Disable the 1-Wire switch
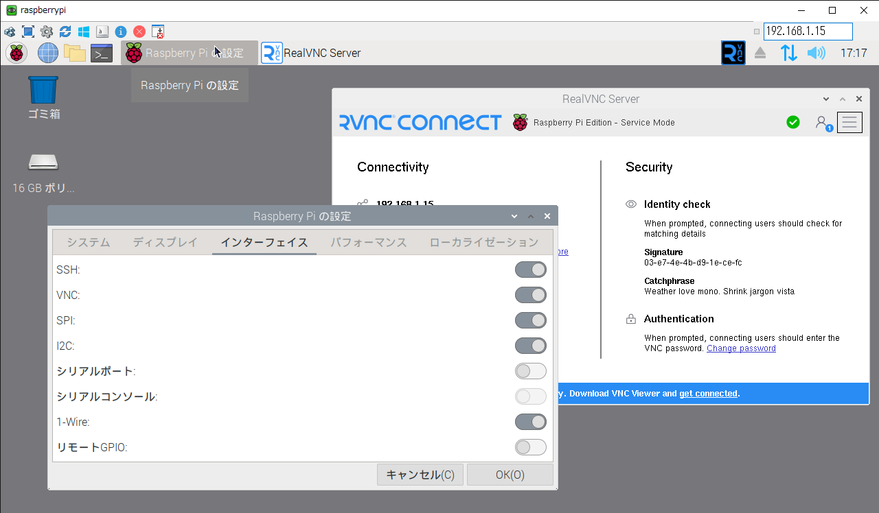 531,422
